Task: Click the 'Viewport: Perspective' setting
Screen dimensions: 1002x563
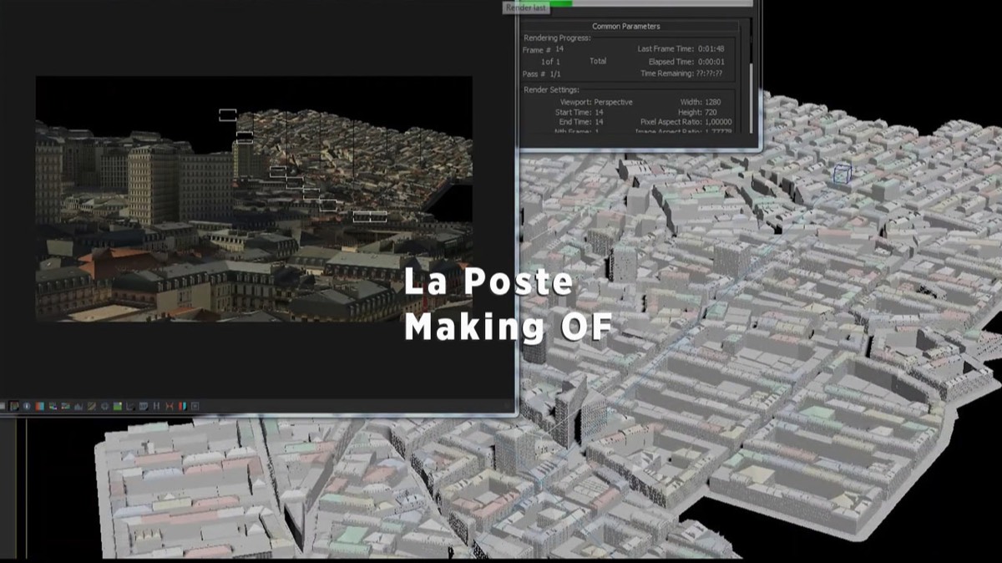Action: point(596,102)
